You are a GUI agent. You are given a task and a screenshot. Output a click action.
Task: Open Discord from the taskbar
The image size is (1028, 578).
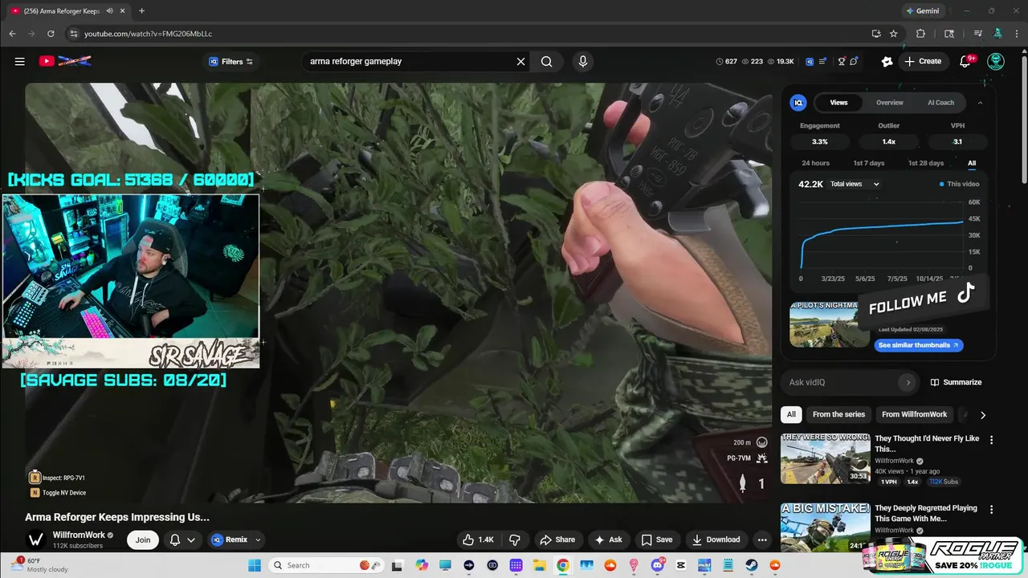pos(658,565)
